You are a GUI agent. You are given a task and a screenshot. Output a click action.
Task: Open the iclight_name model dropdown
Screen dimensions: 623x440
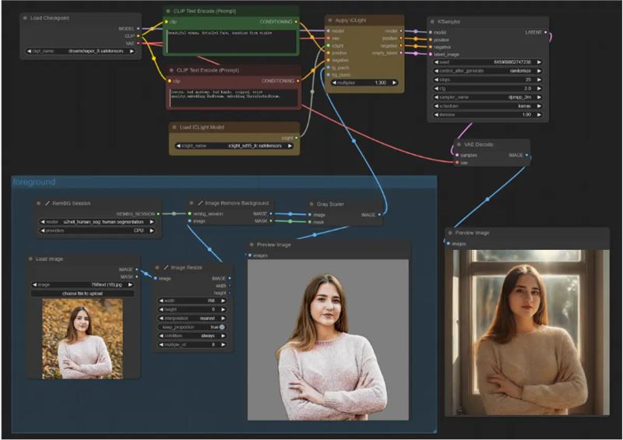click(234, 146)
